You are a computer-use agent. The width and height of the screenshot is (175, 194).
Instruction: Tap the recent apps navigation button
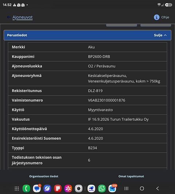coord(126,189)
